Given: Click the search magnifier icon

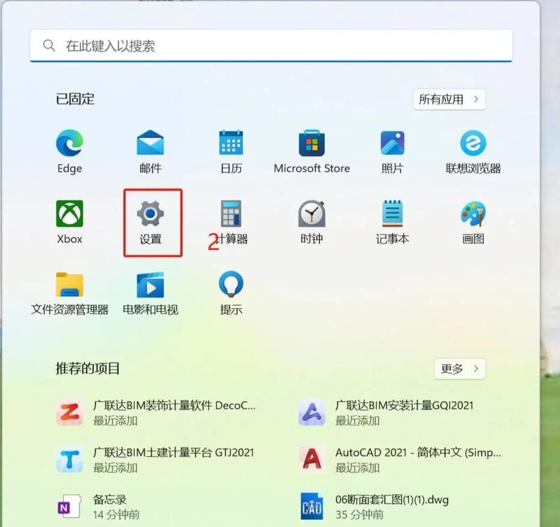Looking at the screenshot, I should tap(49, 45).
